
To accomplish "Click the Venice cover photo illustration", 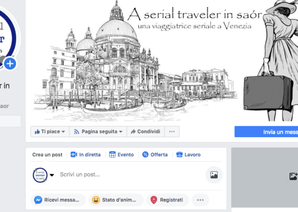I will (162, 60).
